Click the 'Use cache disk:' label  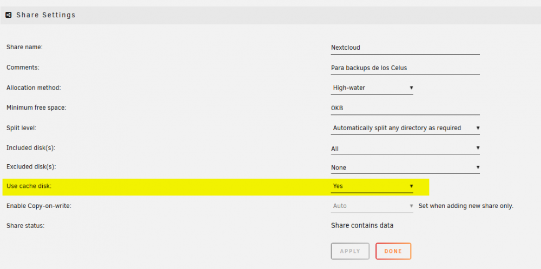pos(29,186)
